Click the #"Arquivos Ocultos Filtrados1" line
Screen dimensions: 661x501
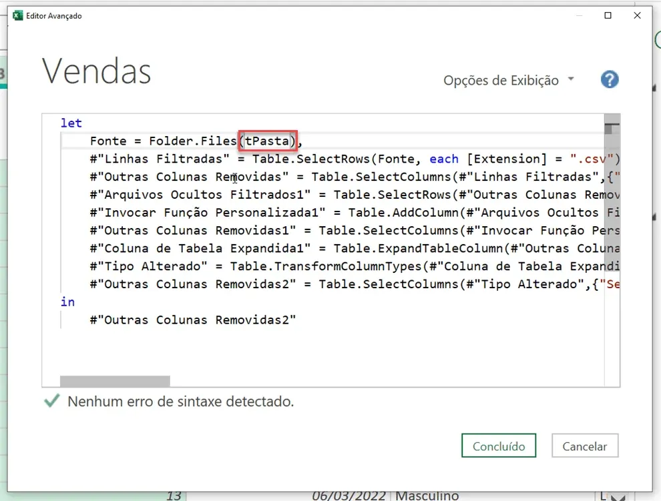tap(355, 195)
